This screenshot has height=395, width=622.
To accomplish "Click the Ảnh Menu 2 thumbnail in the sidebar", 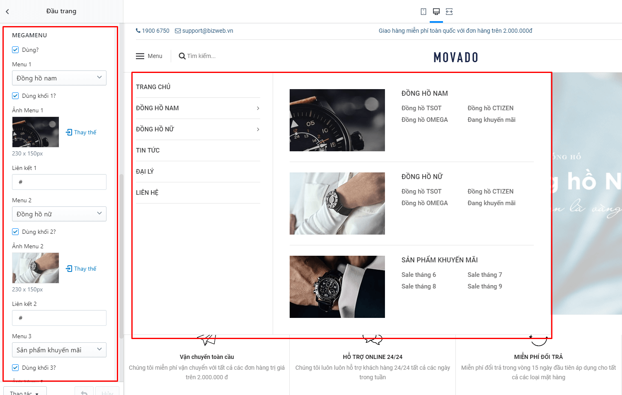I will (36, 268).
